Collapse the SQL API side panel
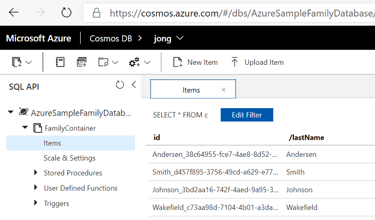Screen dimensions: 375x220 click(134, 85)
